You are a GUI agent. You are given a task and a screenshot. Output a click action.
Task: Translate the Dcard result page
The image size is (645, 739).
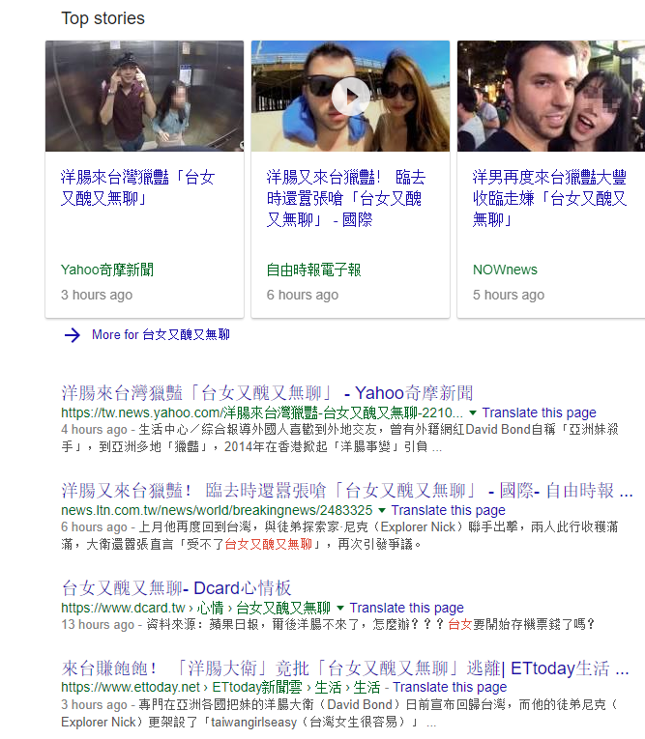(x=407, y=608)
